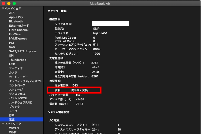Select Wi-Fi under ネットワーク

13,132
